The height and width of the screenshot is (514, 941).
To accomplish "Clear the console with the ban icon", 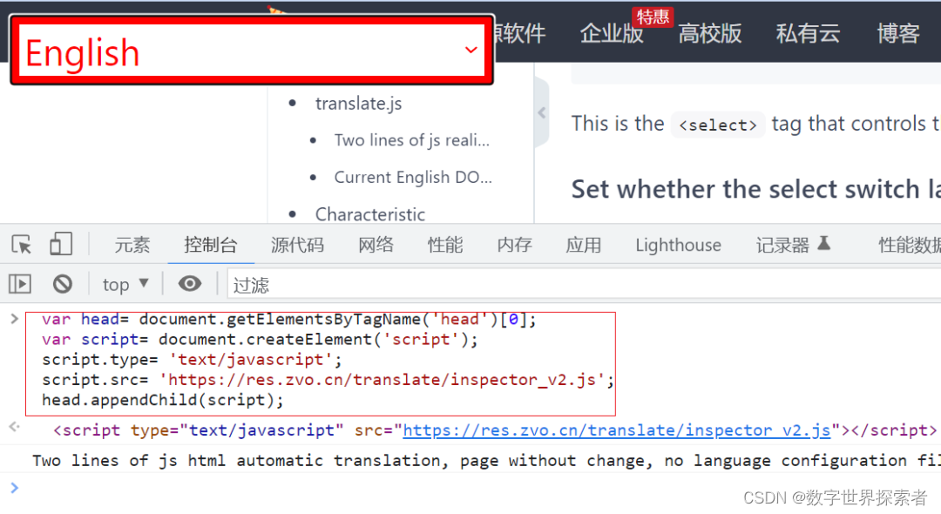I will pos(63,284).
